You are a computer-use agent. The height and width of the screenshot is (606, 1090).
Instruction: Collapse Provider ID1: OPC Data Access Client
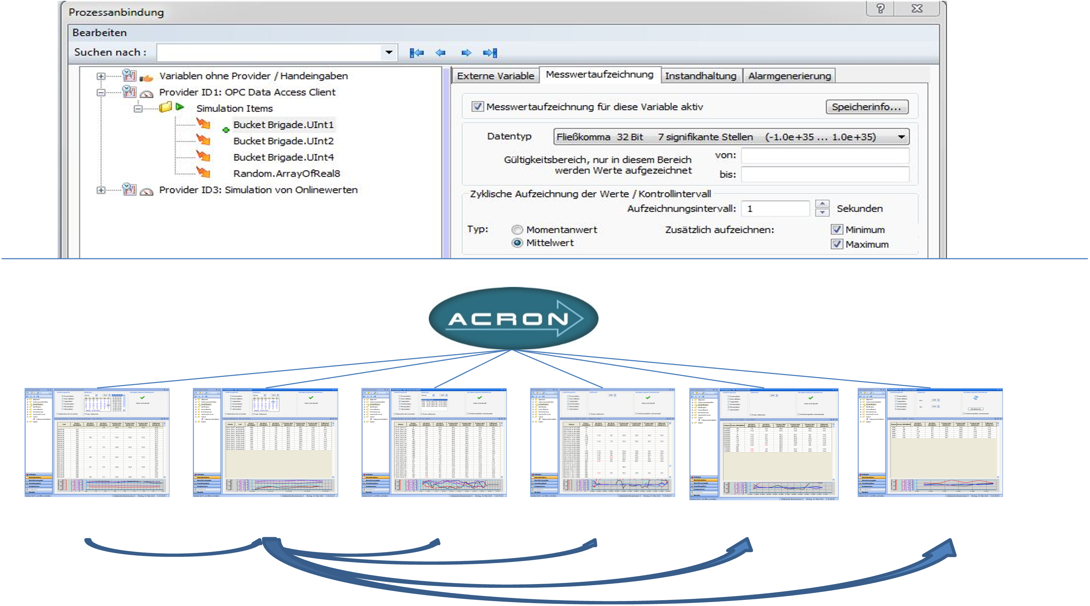101,92
